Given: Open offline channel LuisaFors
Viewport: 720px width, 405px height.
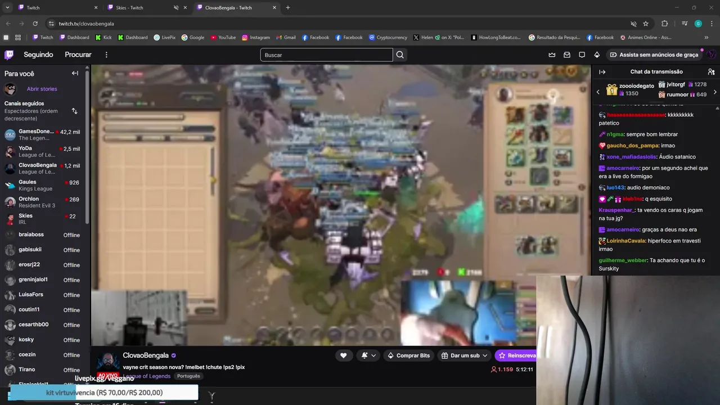Looking at the screenshot, I should (43, 295).
